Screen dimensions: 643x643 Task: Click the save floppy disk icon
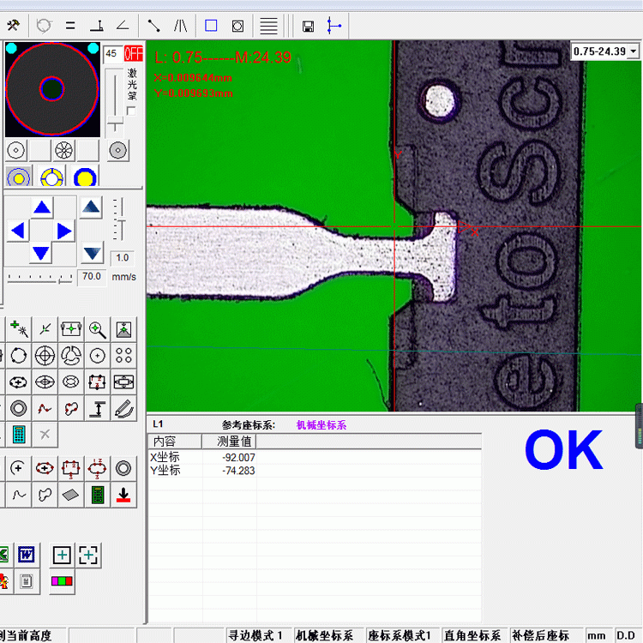tap(309, 26)
